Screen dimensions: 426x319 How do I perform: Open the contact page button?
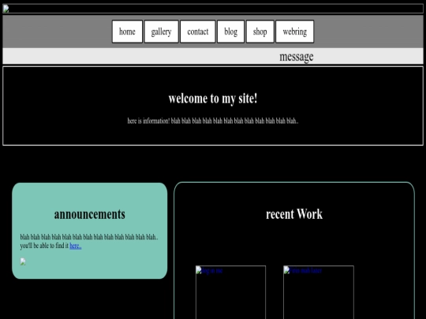coord(198,32)
